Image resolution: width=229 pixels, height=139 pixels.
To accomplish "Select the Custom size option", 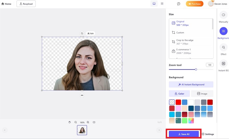I will click(x=190, y=32).
